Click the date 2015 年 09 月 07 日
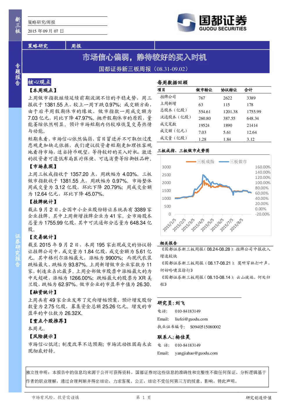The width and height of the screenshot is (288, 408). tap(46, 31)
